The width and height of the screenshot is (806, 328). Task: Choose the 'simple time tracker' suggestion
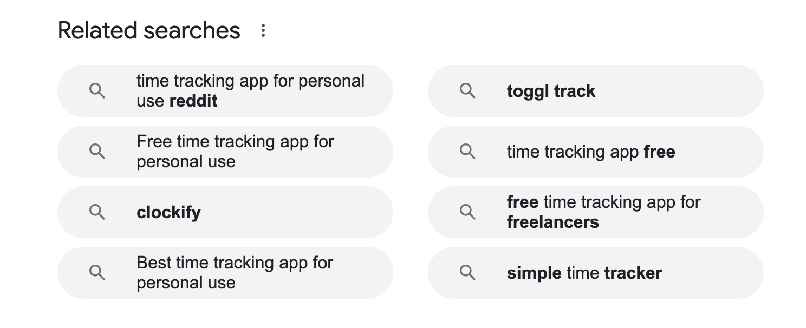pos(584,273)
